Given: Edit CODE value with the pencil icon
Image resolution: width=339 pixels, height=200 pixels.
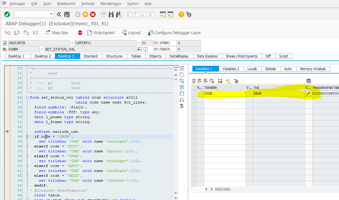Looking at the screenshot, I should [x=308, y=93].
